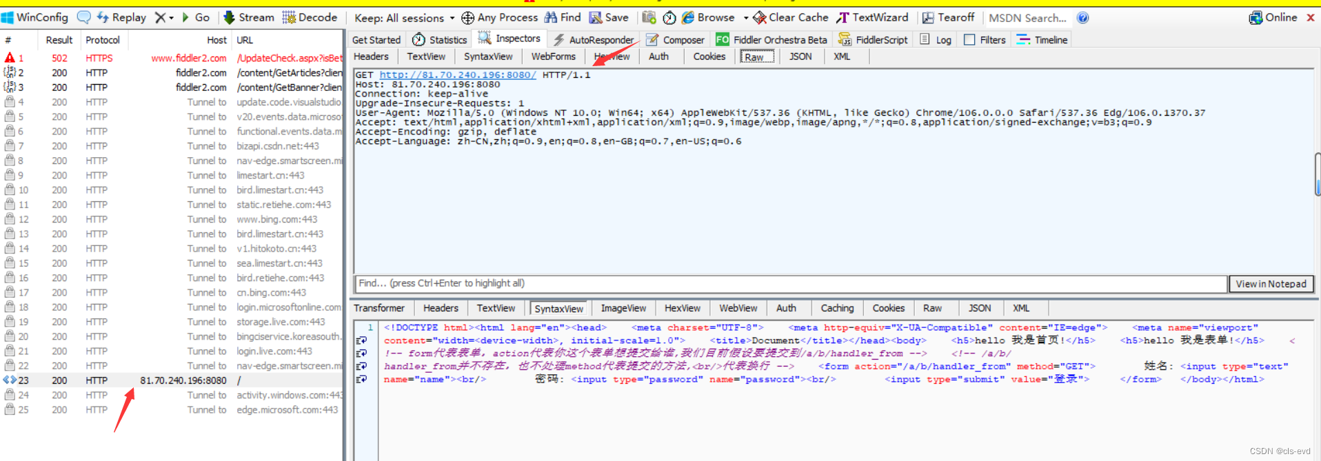Select the response WebView tab
This screenshot has width=1321, height=461.
[x=738, y=308]
